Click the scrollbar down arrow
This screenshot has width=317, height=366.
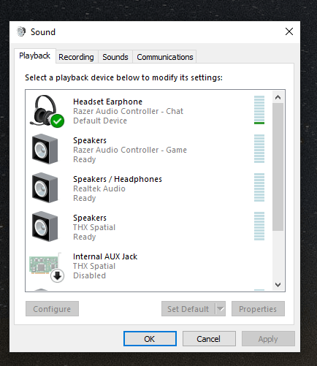(x=278, y=284)
